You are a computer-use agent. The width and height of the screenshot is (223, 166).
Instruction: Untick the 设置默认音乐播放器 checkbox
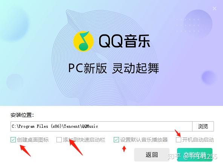tap(116, 140)
